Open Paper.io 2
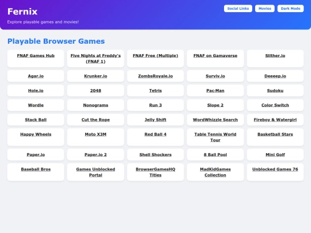 [x=96, y=155]
